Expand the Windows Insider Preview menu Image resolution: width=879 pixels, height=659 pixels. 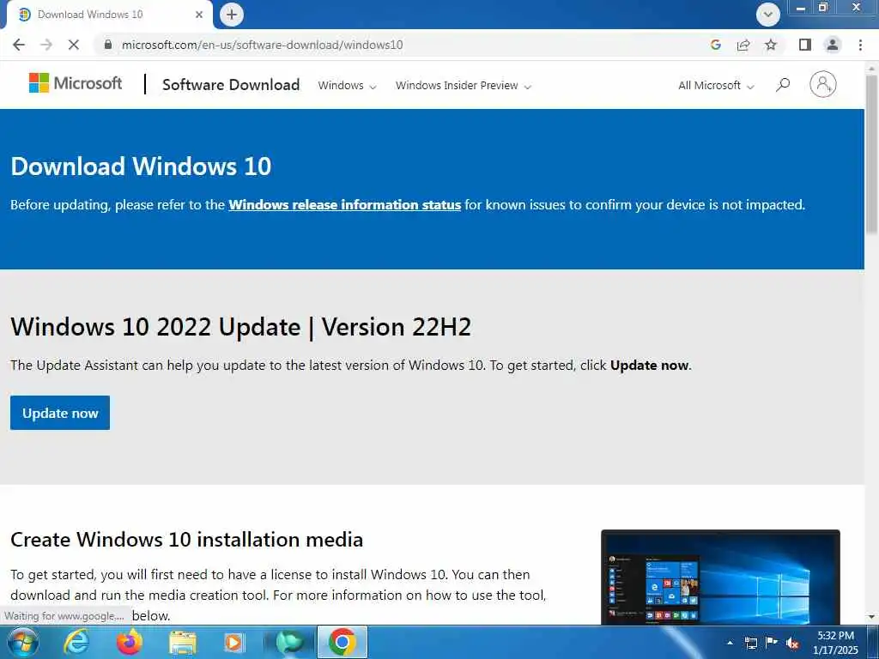pyautogui.click(x=463, y=85)
